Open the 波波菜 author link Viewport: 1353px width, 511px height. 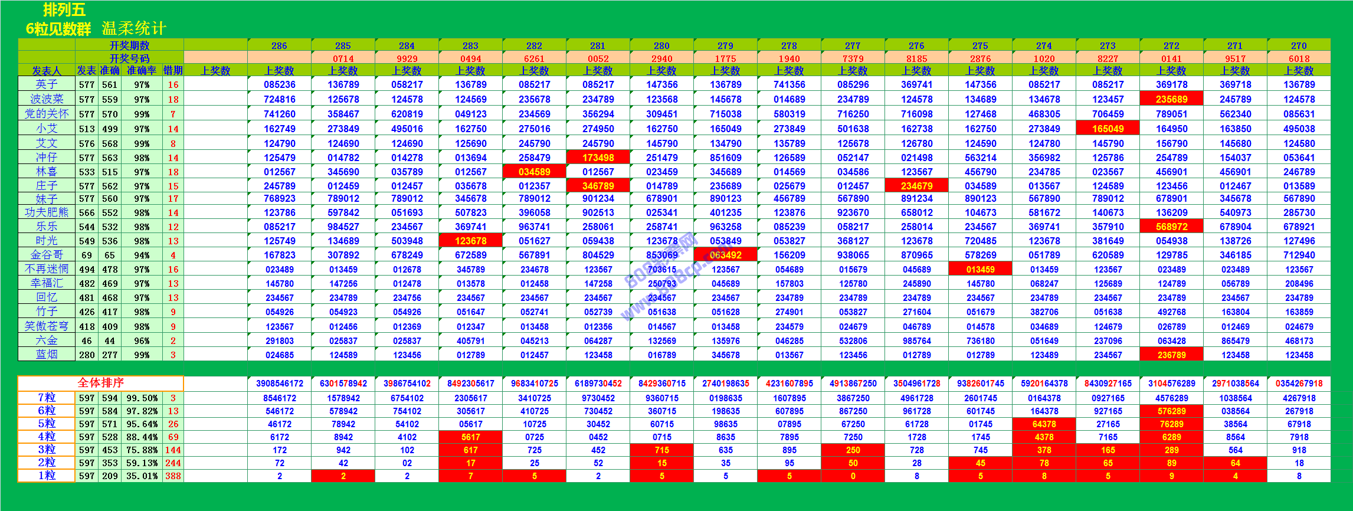(x=47, y=99)
